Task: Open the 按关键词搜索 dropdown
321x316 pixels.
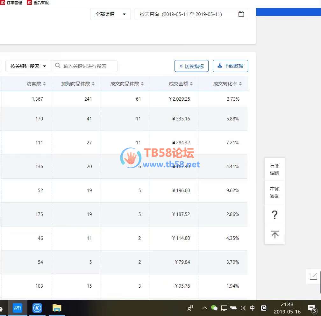Action: point(28,66)
